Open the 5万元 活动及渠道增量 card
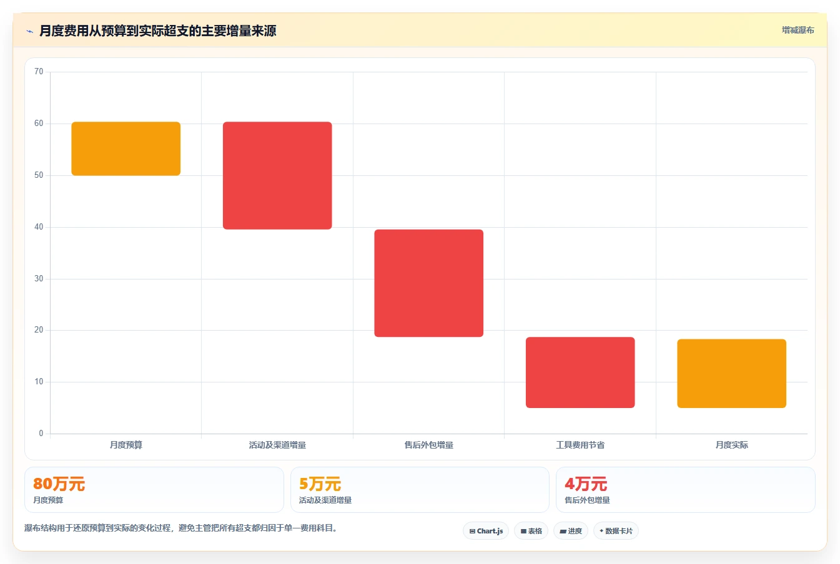 (420, 490)
